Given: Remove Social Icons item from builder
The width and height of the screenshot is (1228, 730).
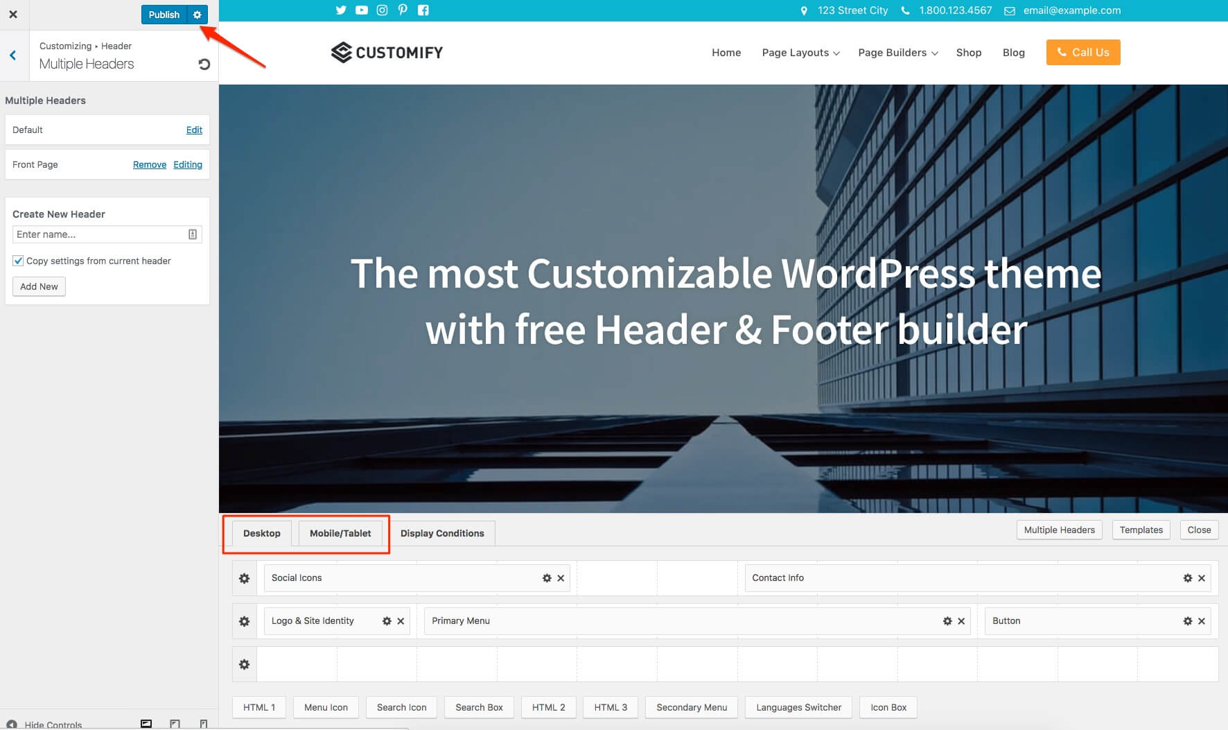Looking at the screenshot, I should point(561,578).
